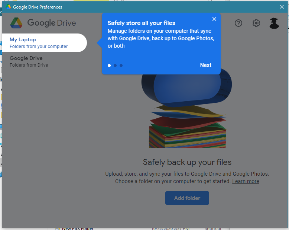The height and width of the screenshot is (230, 289).
Task: Click the Drive icon in the title bar
Action: click(8, 7)
